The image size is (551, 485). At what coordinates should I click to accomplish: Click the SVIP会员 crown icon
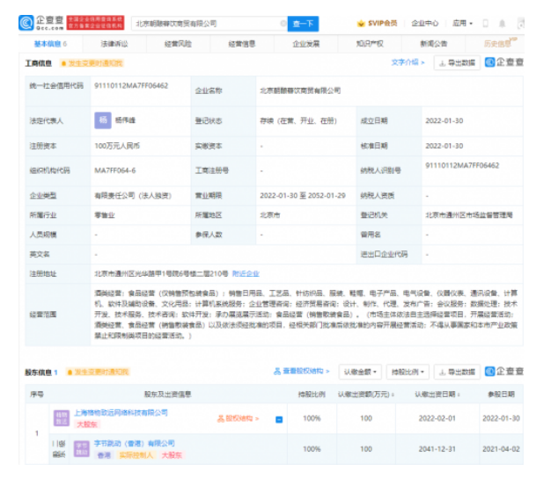(361, 24)
